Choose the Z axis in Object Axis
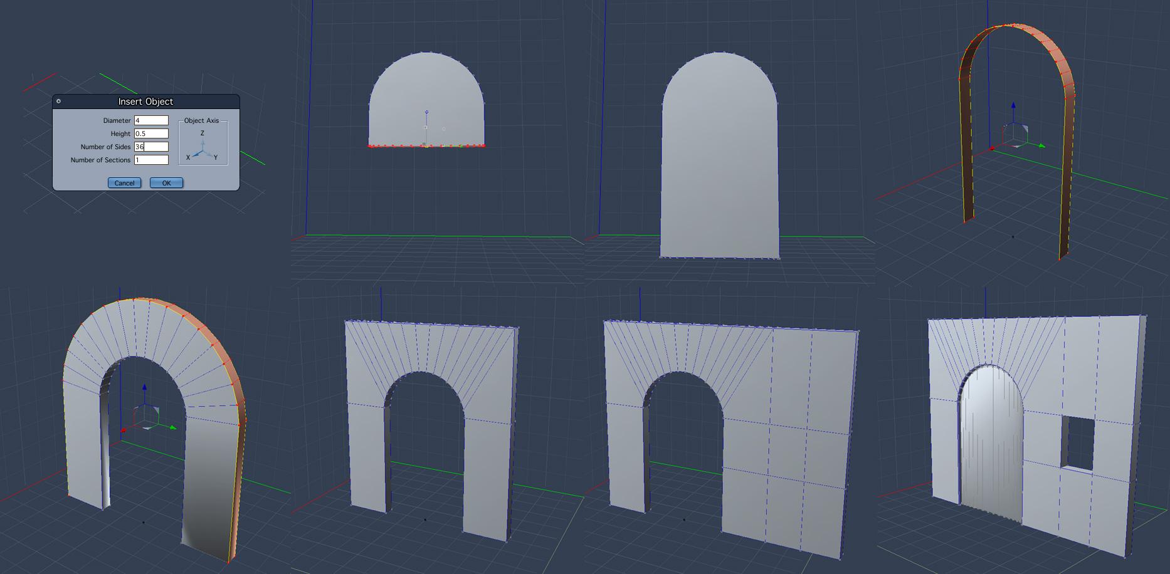The height and width of the screenshot is (574, 1170). pyautogui.click(x=202, y=133)
